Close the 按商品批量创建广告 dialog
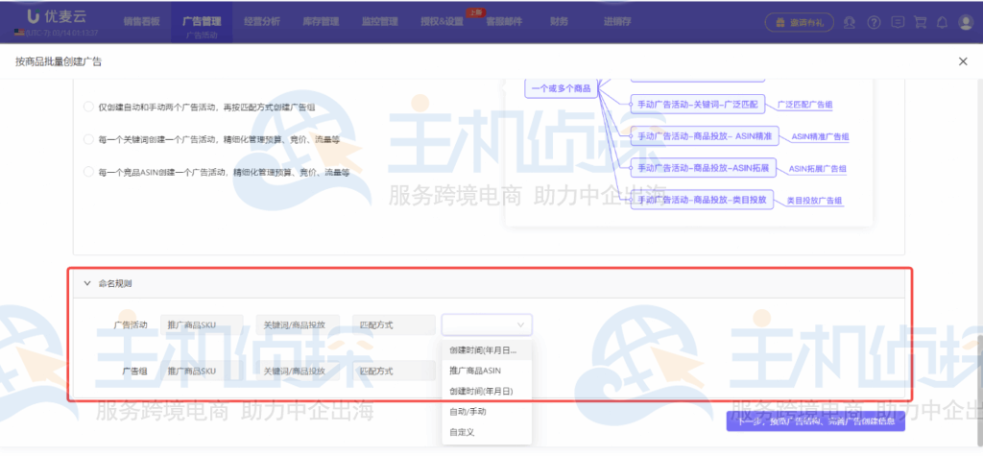The width and height of the screenshot is (983, 456). [963, 60]
